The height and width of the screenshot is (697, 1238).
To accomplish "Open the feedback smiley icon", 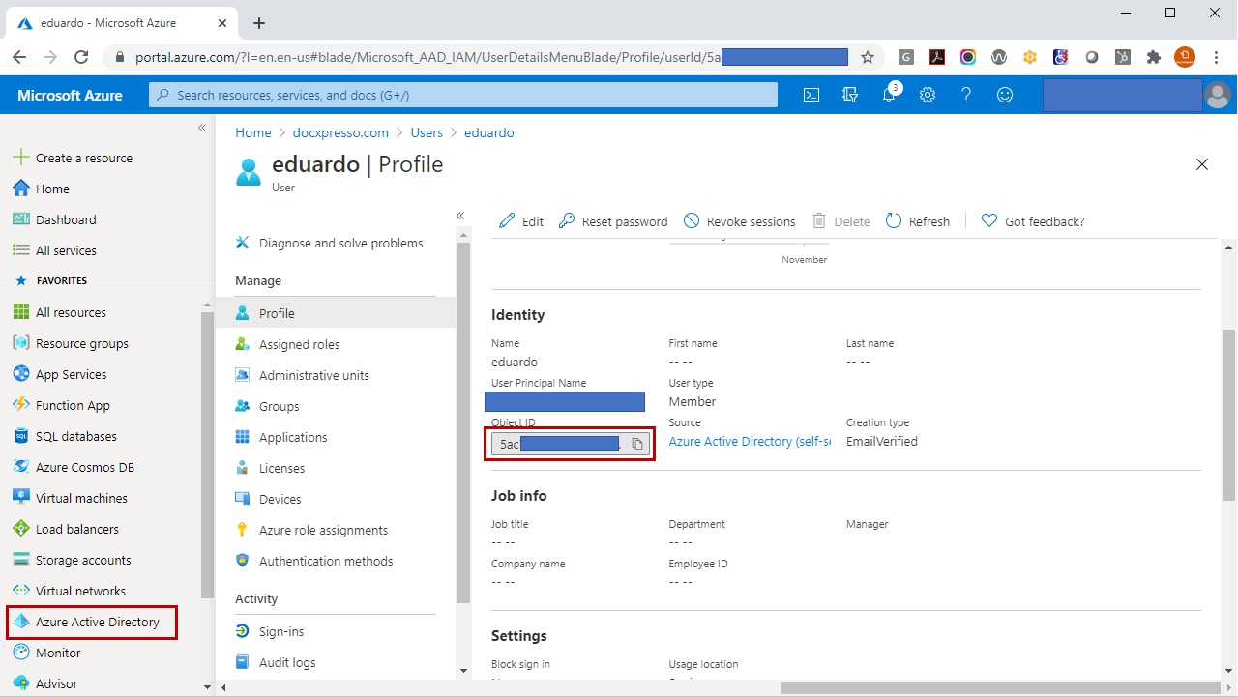I will click(1005, 95).
